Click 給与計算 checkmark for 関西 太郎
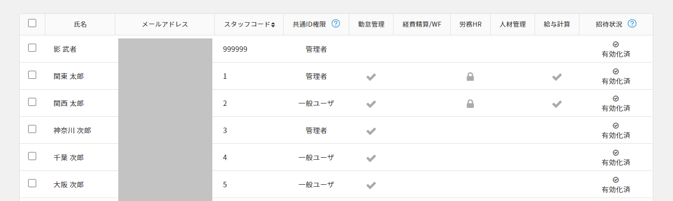 [557, 104]
